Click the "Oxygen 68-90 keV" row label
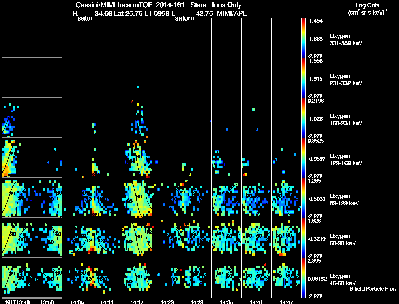This screenshot has width=399, height=304. [343, 240]
